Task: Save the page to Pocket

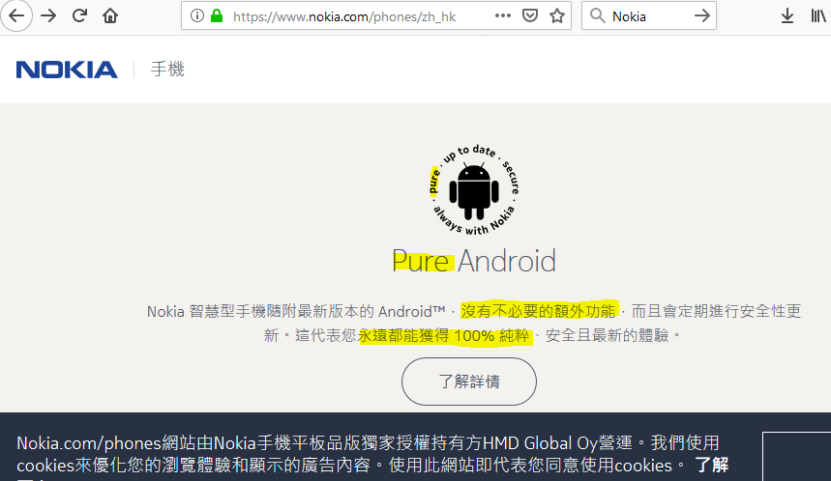Action: pos(530,15)
